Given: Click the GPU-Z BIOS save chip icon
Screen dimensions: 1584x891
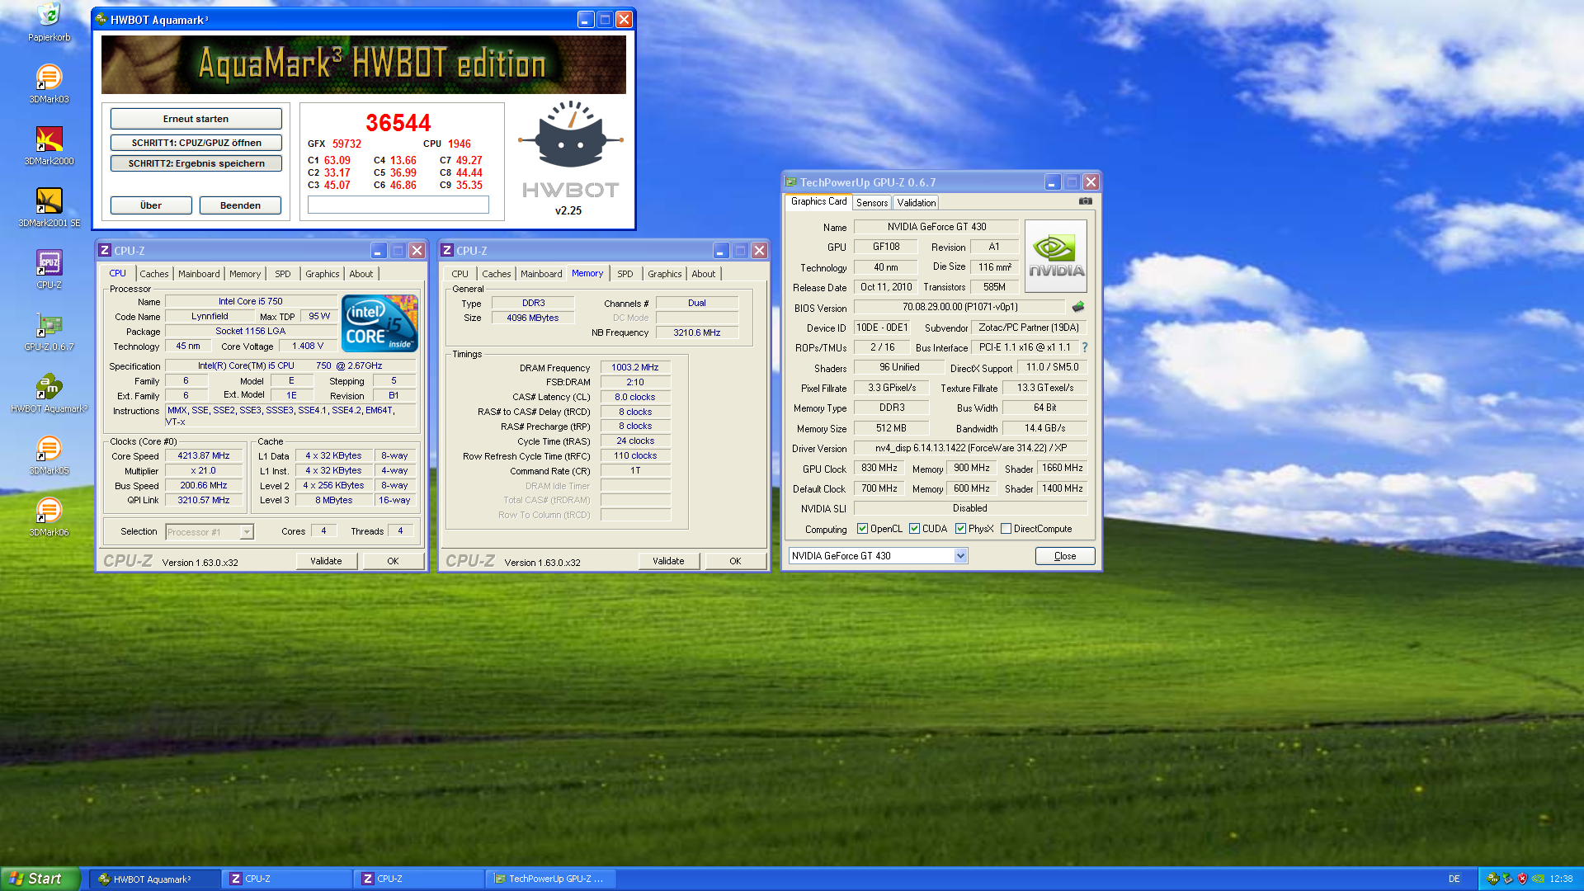Looking at the screenshot, I should click(x=1078, y=307).
